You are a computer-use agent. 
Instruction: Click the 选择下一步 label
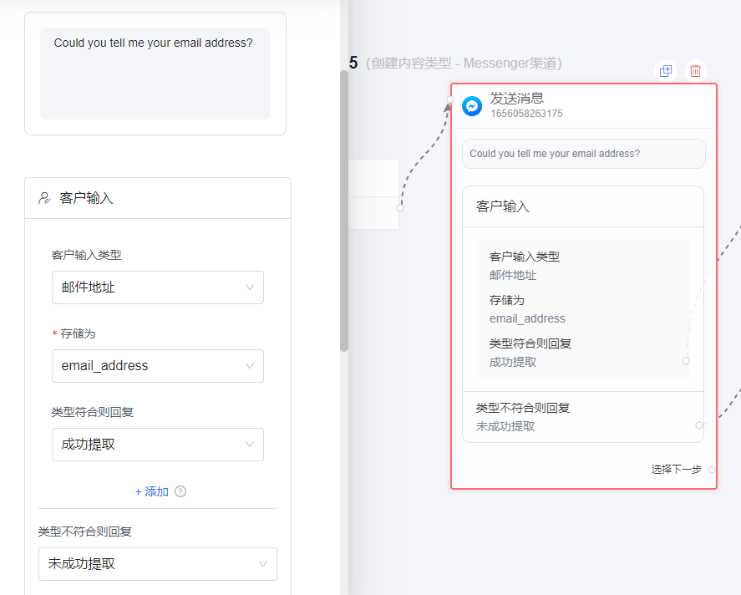(x=677, y=470)
